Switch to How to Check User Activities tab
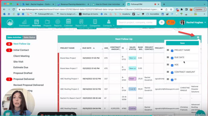The width and height of the screenshot is (208, 116). [108, 4]
